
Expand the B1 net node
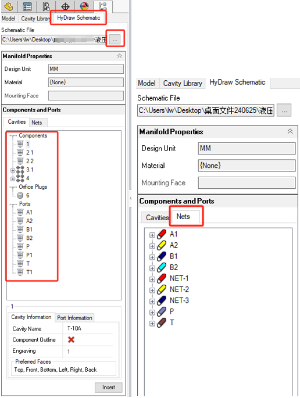(152, 257)
